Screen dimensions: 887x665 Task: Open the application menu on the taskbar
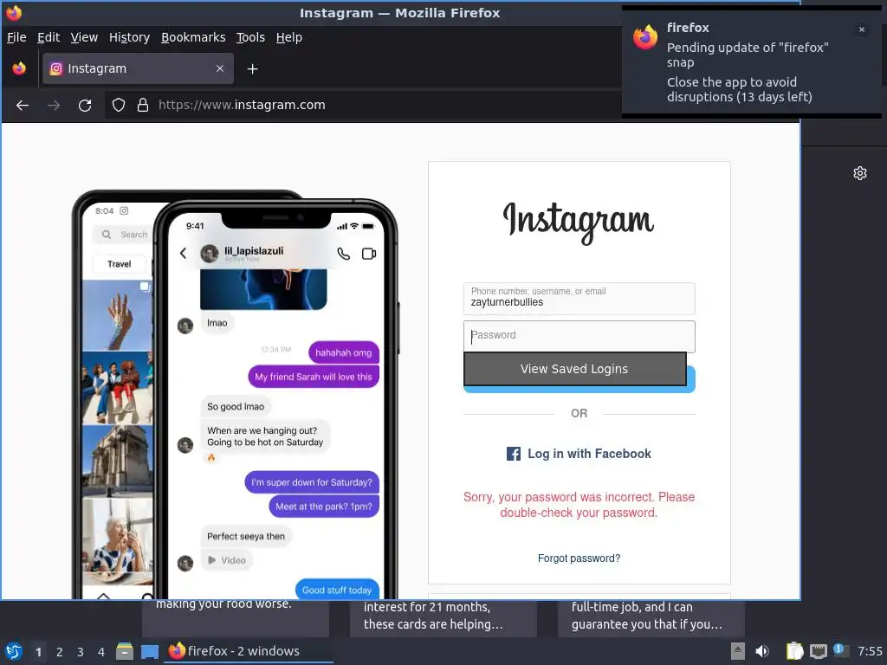click(14, 651)
